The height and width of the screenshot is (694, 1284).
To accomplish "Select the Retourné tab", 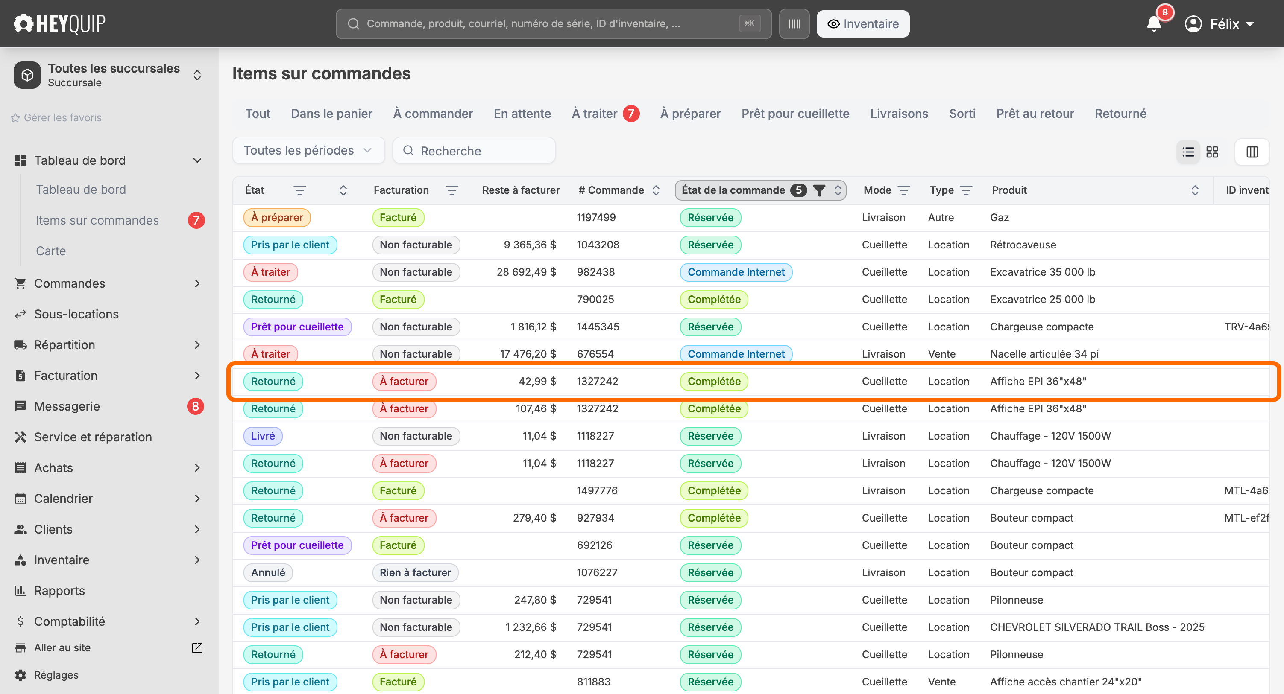I will click(x=1120, y=114).
